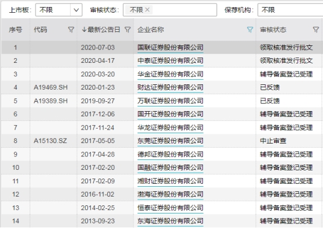Open 华金证券股份有限公司 company link
The width and height of the screenshot is (323, 228).
point(170,74)
